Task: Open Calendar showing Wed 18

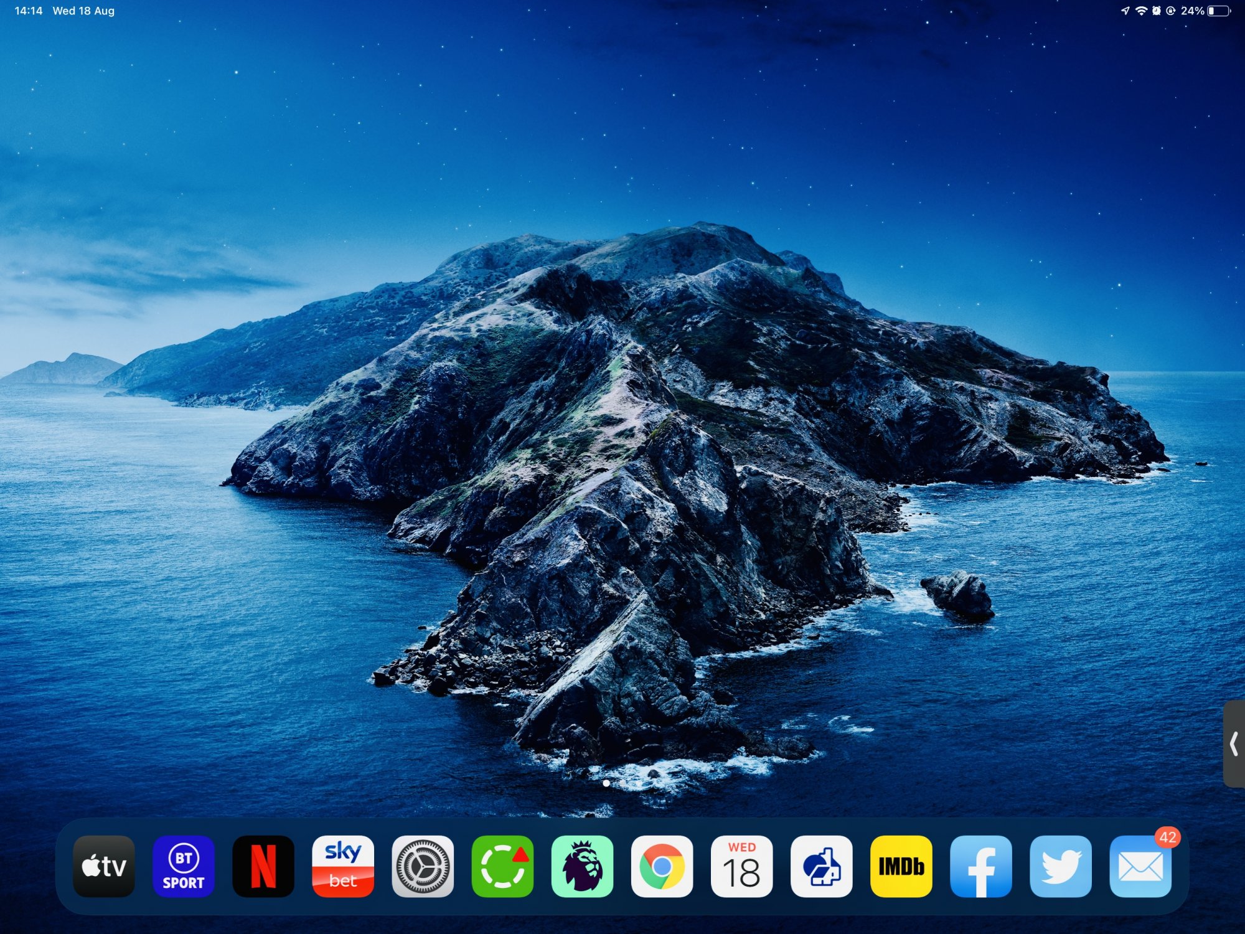Action: (741, 866)
